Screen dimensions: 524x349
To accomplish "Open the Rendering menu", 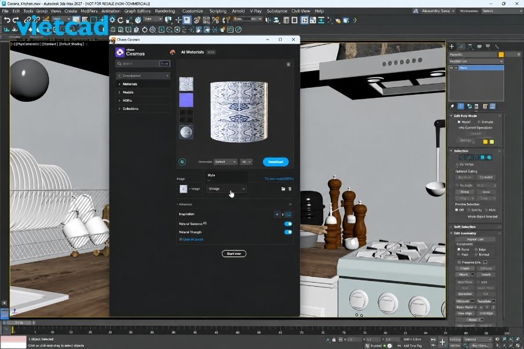I will point(165,11).
